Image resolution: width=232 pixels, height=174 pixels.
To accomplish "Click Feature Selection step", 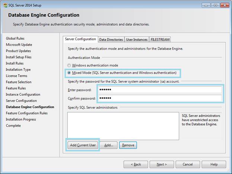I will pos(19,82).
